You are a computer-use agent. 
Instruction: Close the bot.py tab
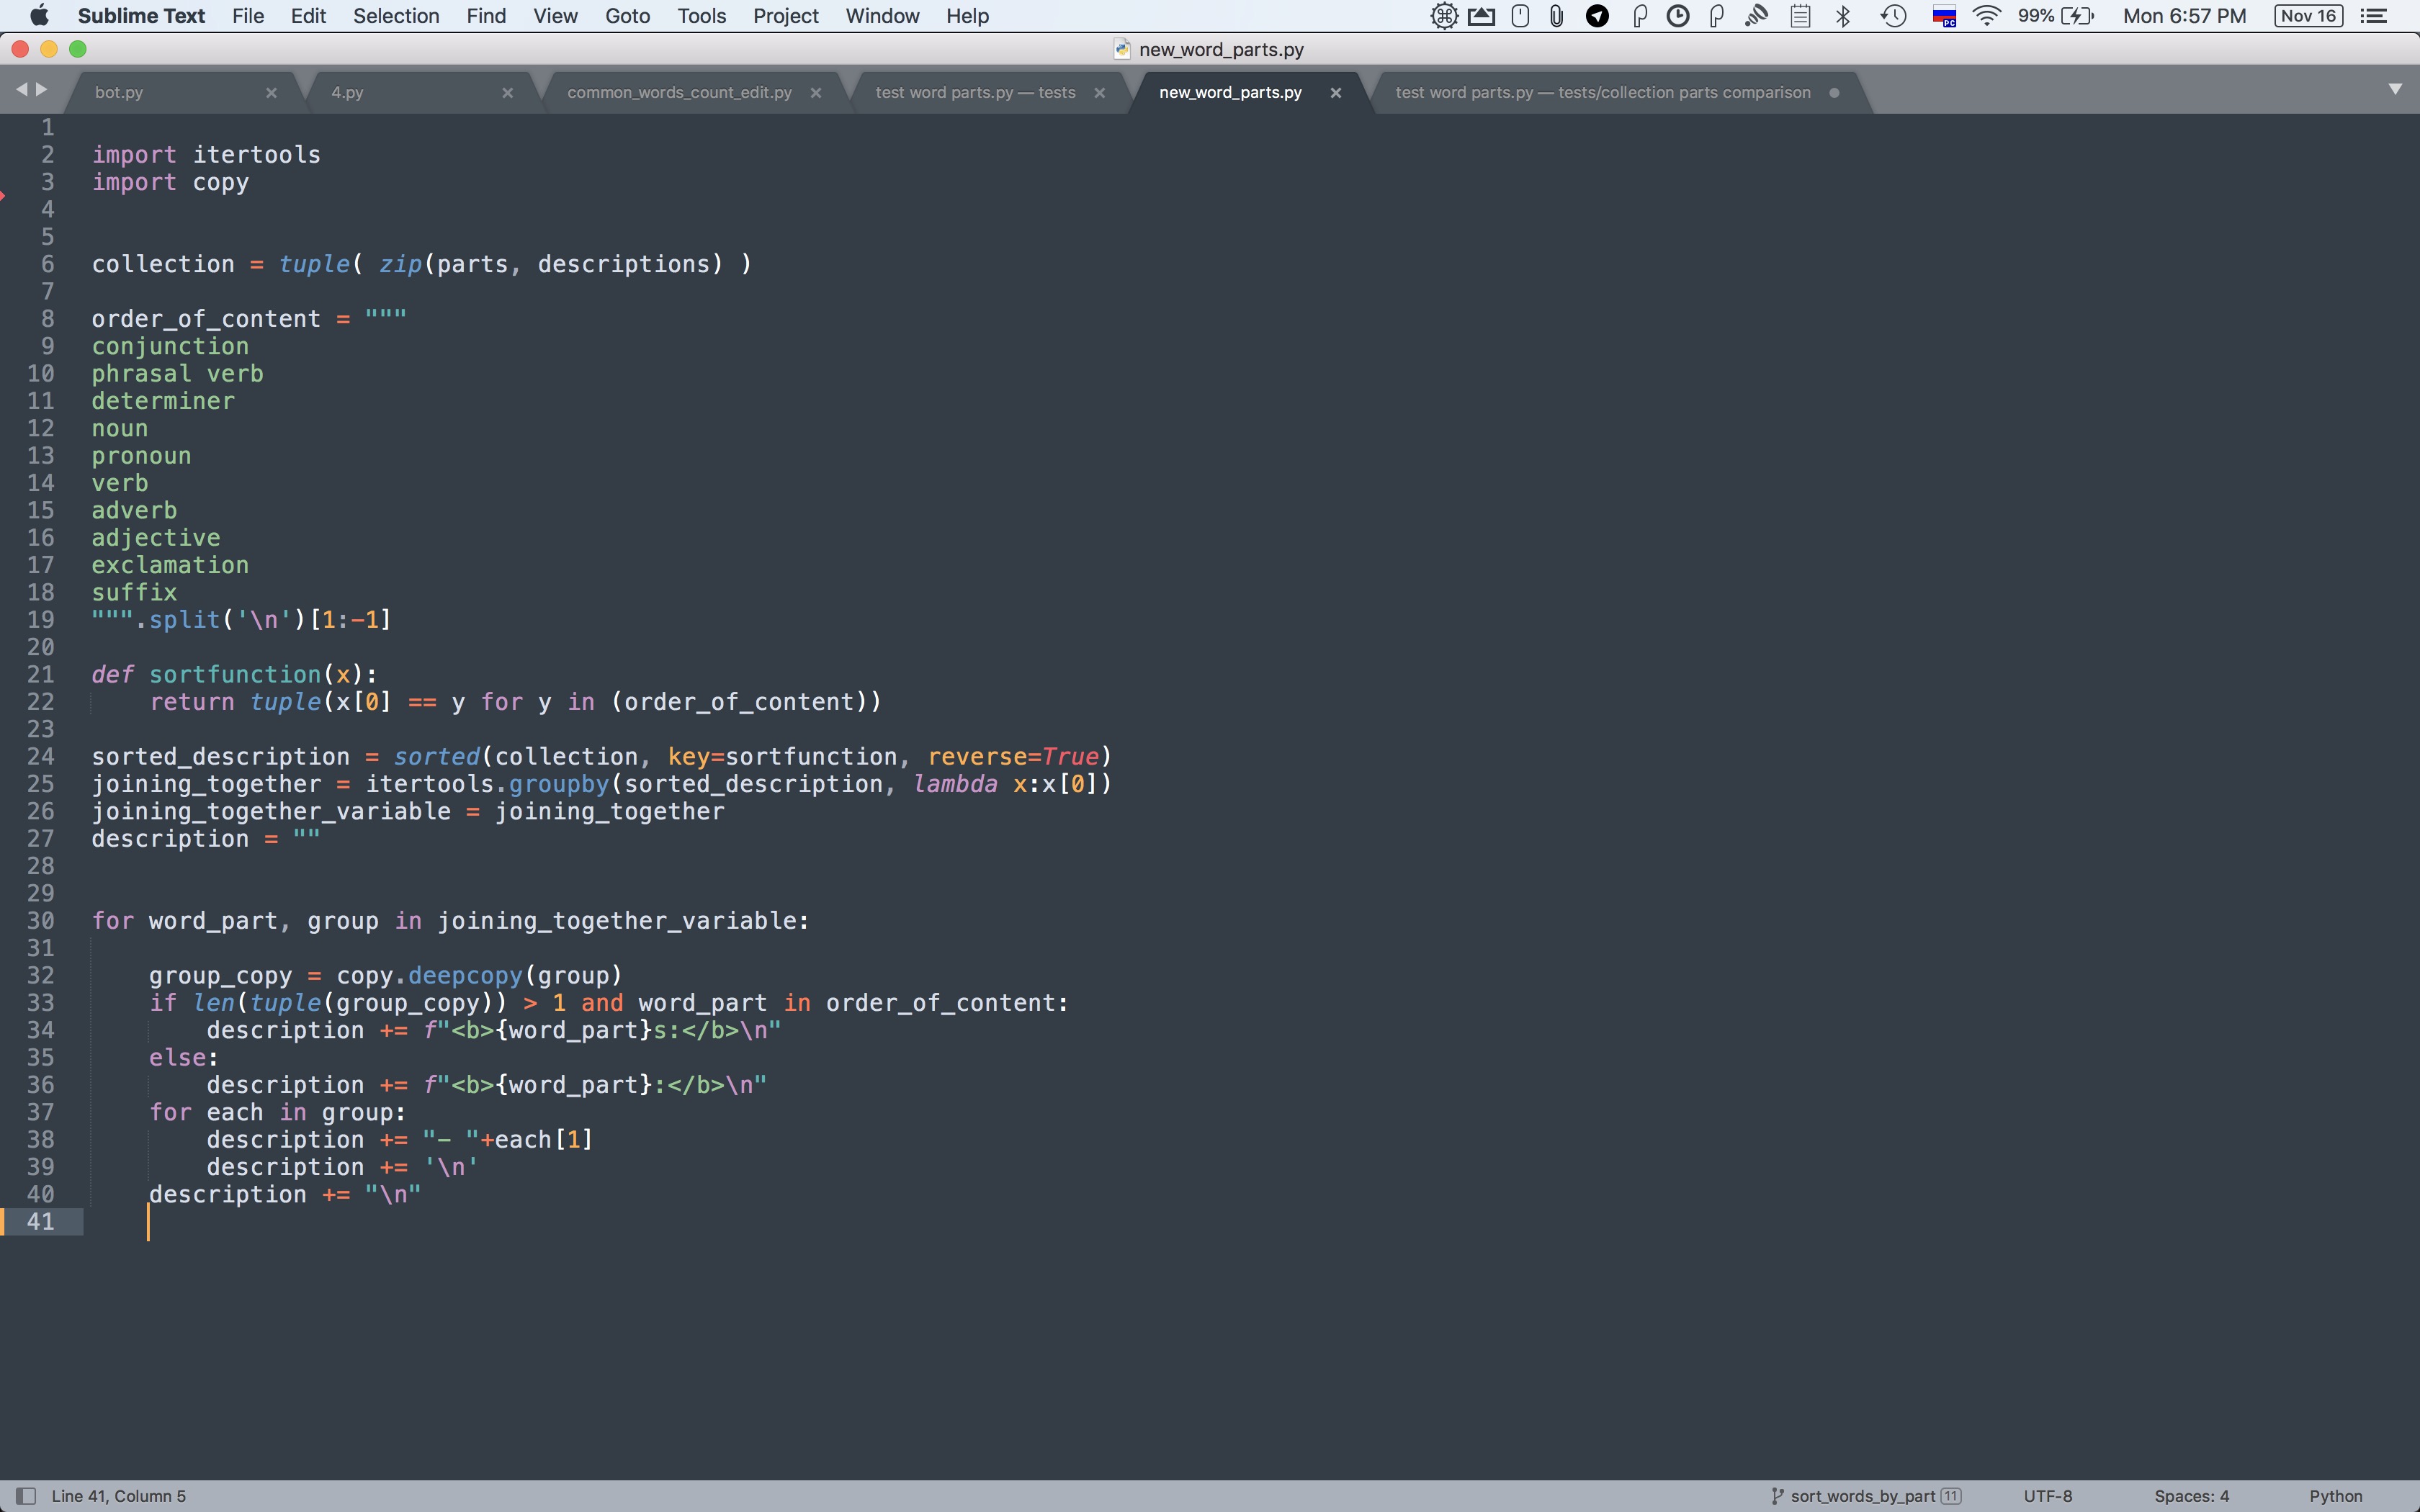tap(271, 92)
